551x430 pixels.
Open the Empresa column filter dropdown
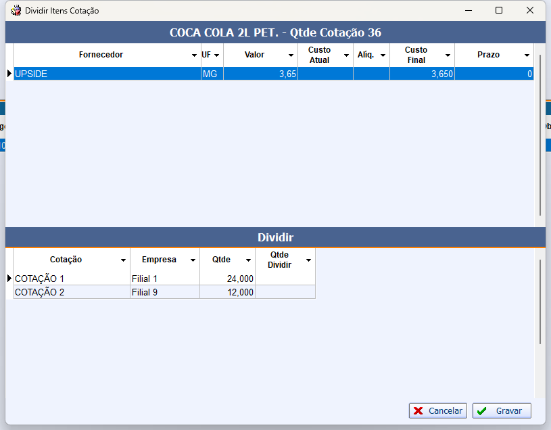193,260
